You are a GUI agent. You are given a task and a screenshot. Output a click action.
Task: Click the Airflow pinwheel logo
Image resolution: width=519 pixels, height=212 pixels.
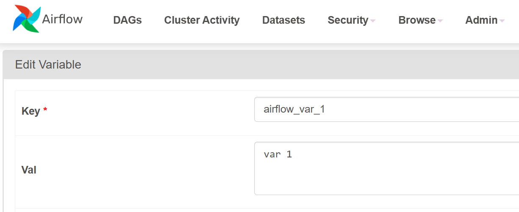point(27,19)
